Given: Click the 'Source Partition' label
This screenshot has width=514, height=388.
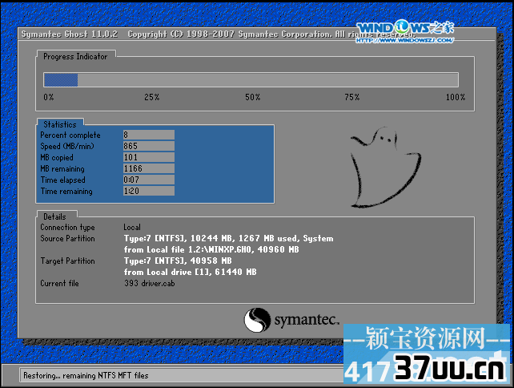Looking at the screenshot, I should (67, 238).
